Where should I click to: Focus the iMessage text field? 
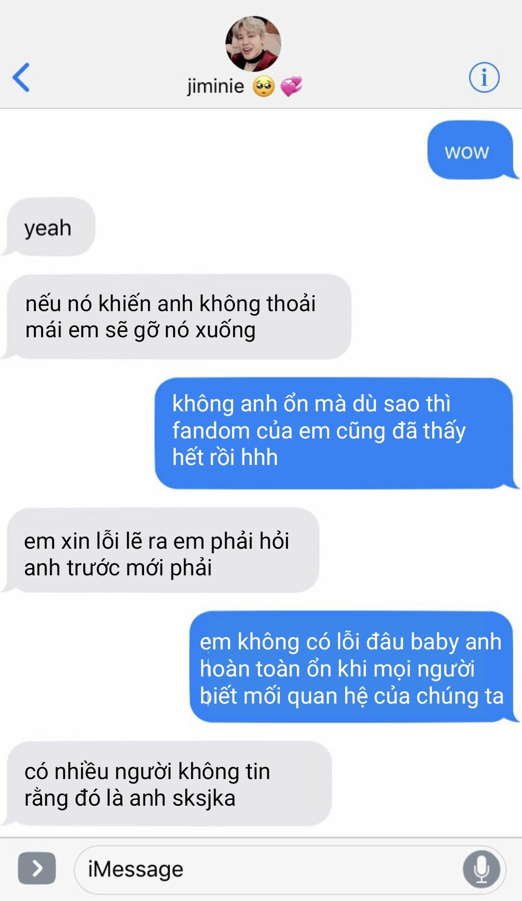tap(290, 870)
